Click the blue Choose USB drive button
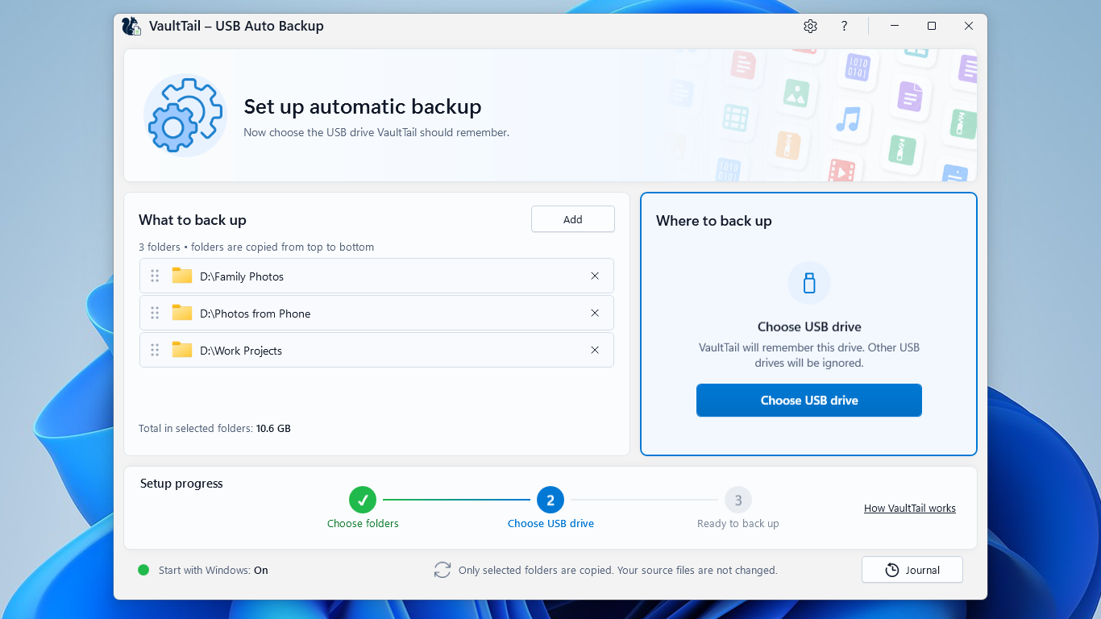This screenshot has height=619, width=1101. (x=809, y=400)
